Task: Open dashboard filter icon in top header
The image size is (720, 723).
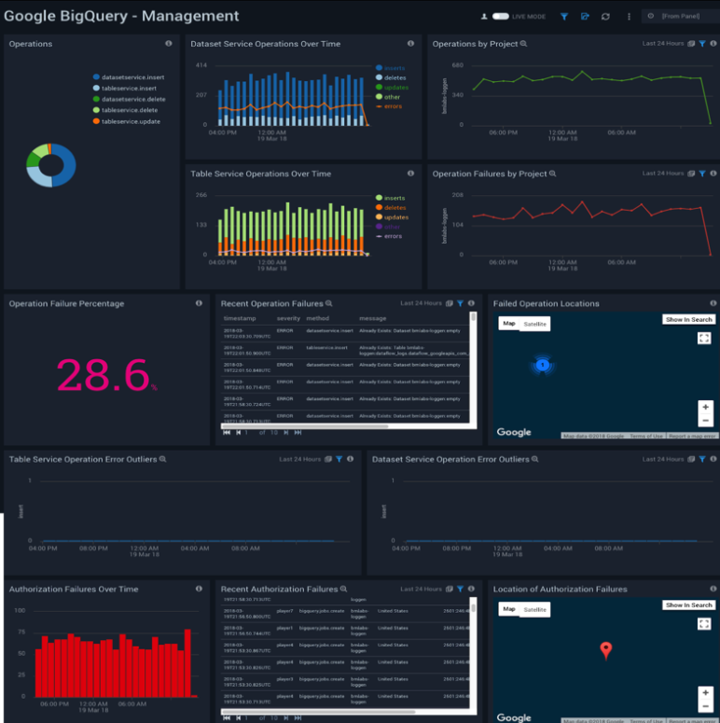Action: point(563,16)
